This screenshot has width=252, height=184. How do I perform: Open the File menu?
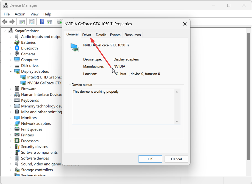[x=7, y=14]
